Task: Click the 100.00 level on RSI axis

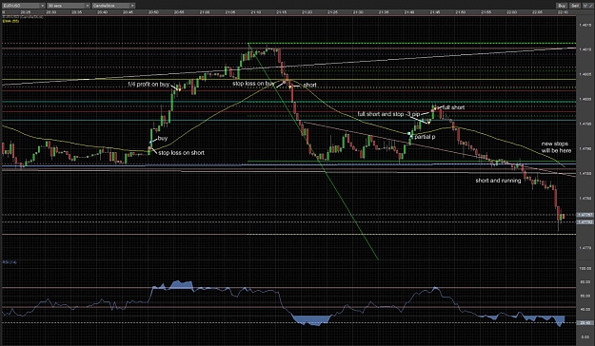Action: click(585, 268)
